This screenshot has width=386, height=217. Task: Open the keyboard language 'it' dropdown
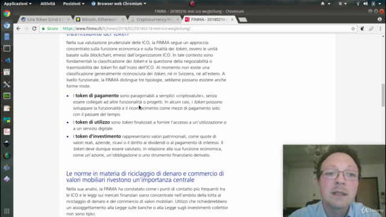tap(343, 4)
